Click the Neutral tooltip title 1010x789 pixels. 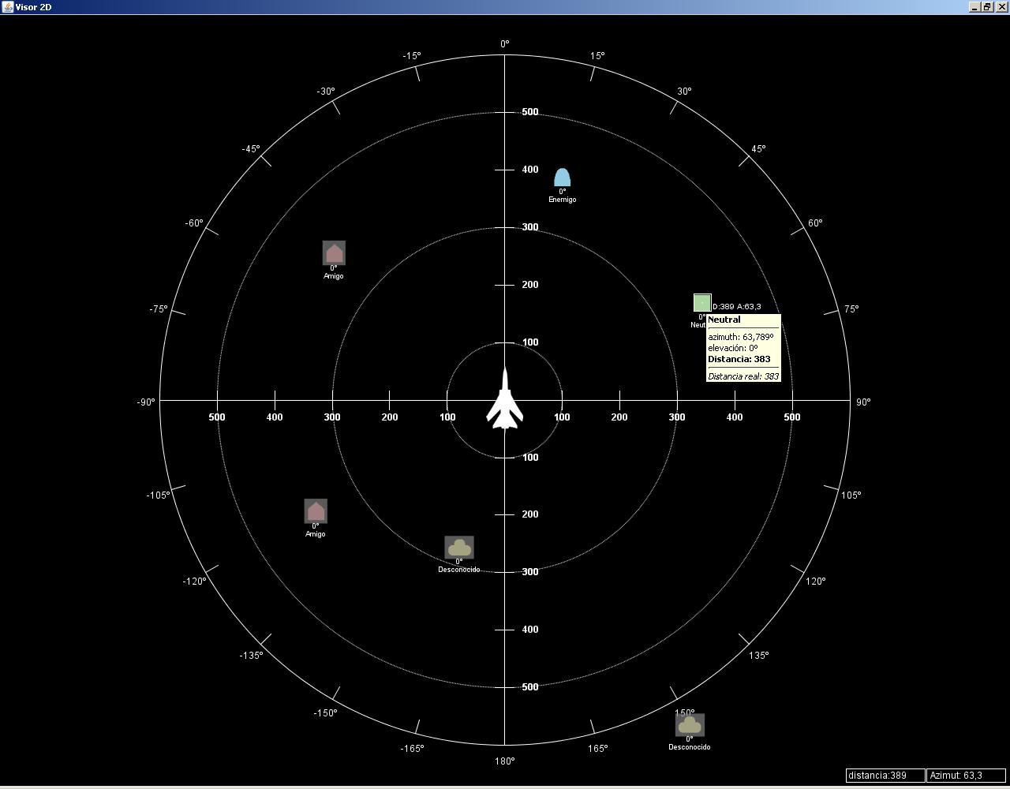click(724, 320)
